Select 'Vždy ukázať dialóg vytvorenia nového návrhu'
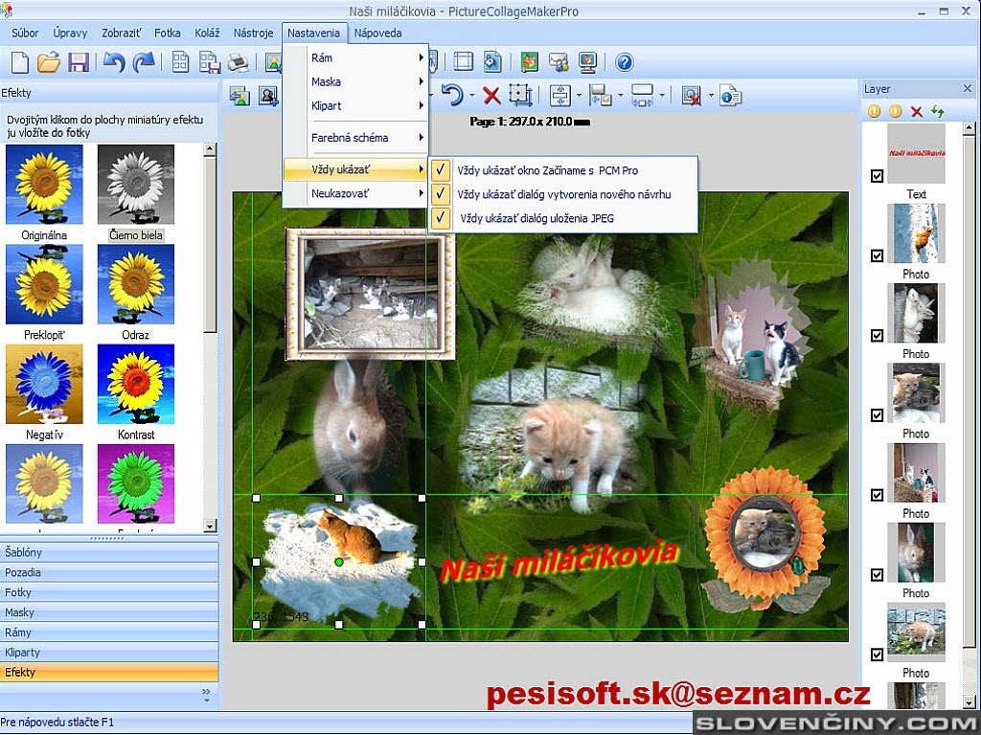The height and width of the screenshot is (735, 981). (563, 194)
